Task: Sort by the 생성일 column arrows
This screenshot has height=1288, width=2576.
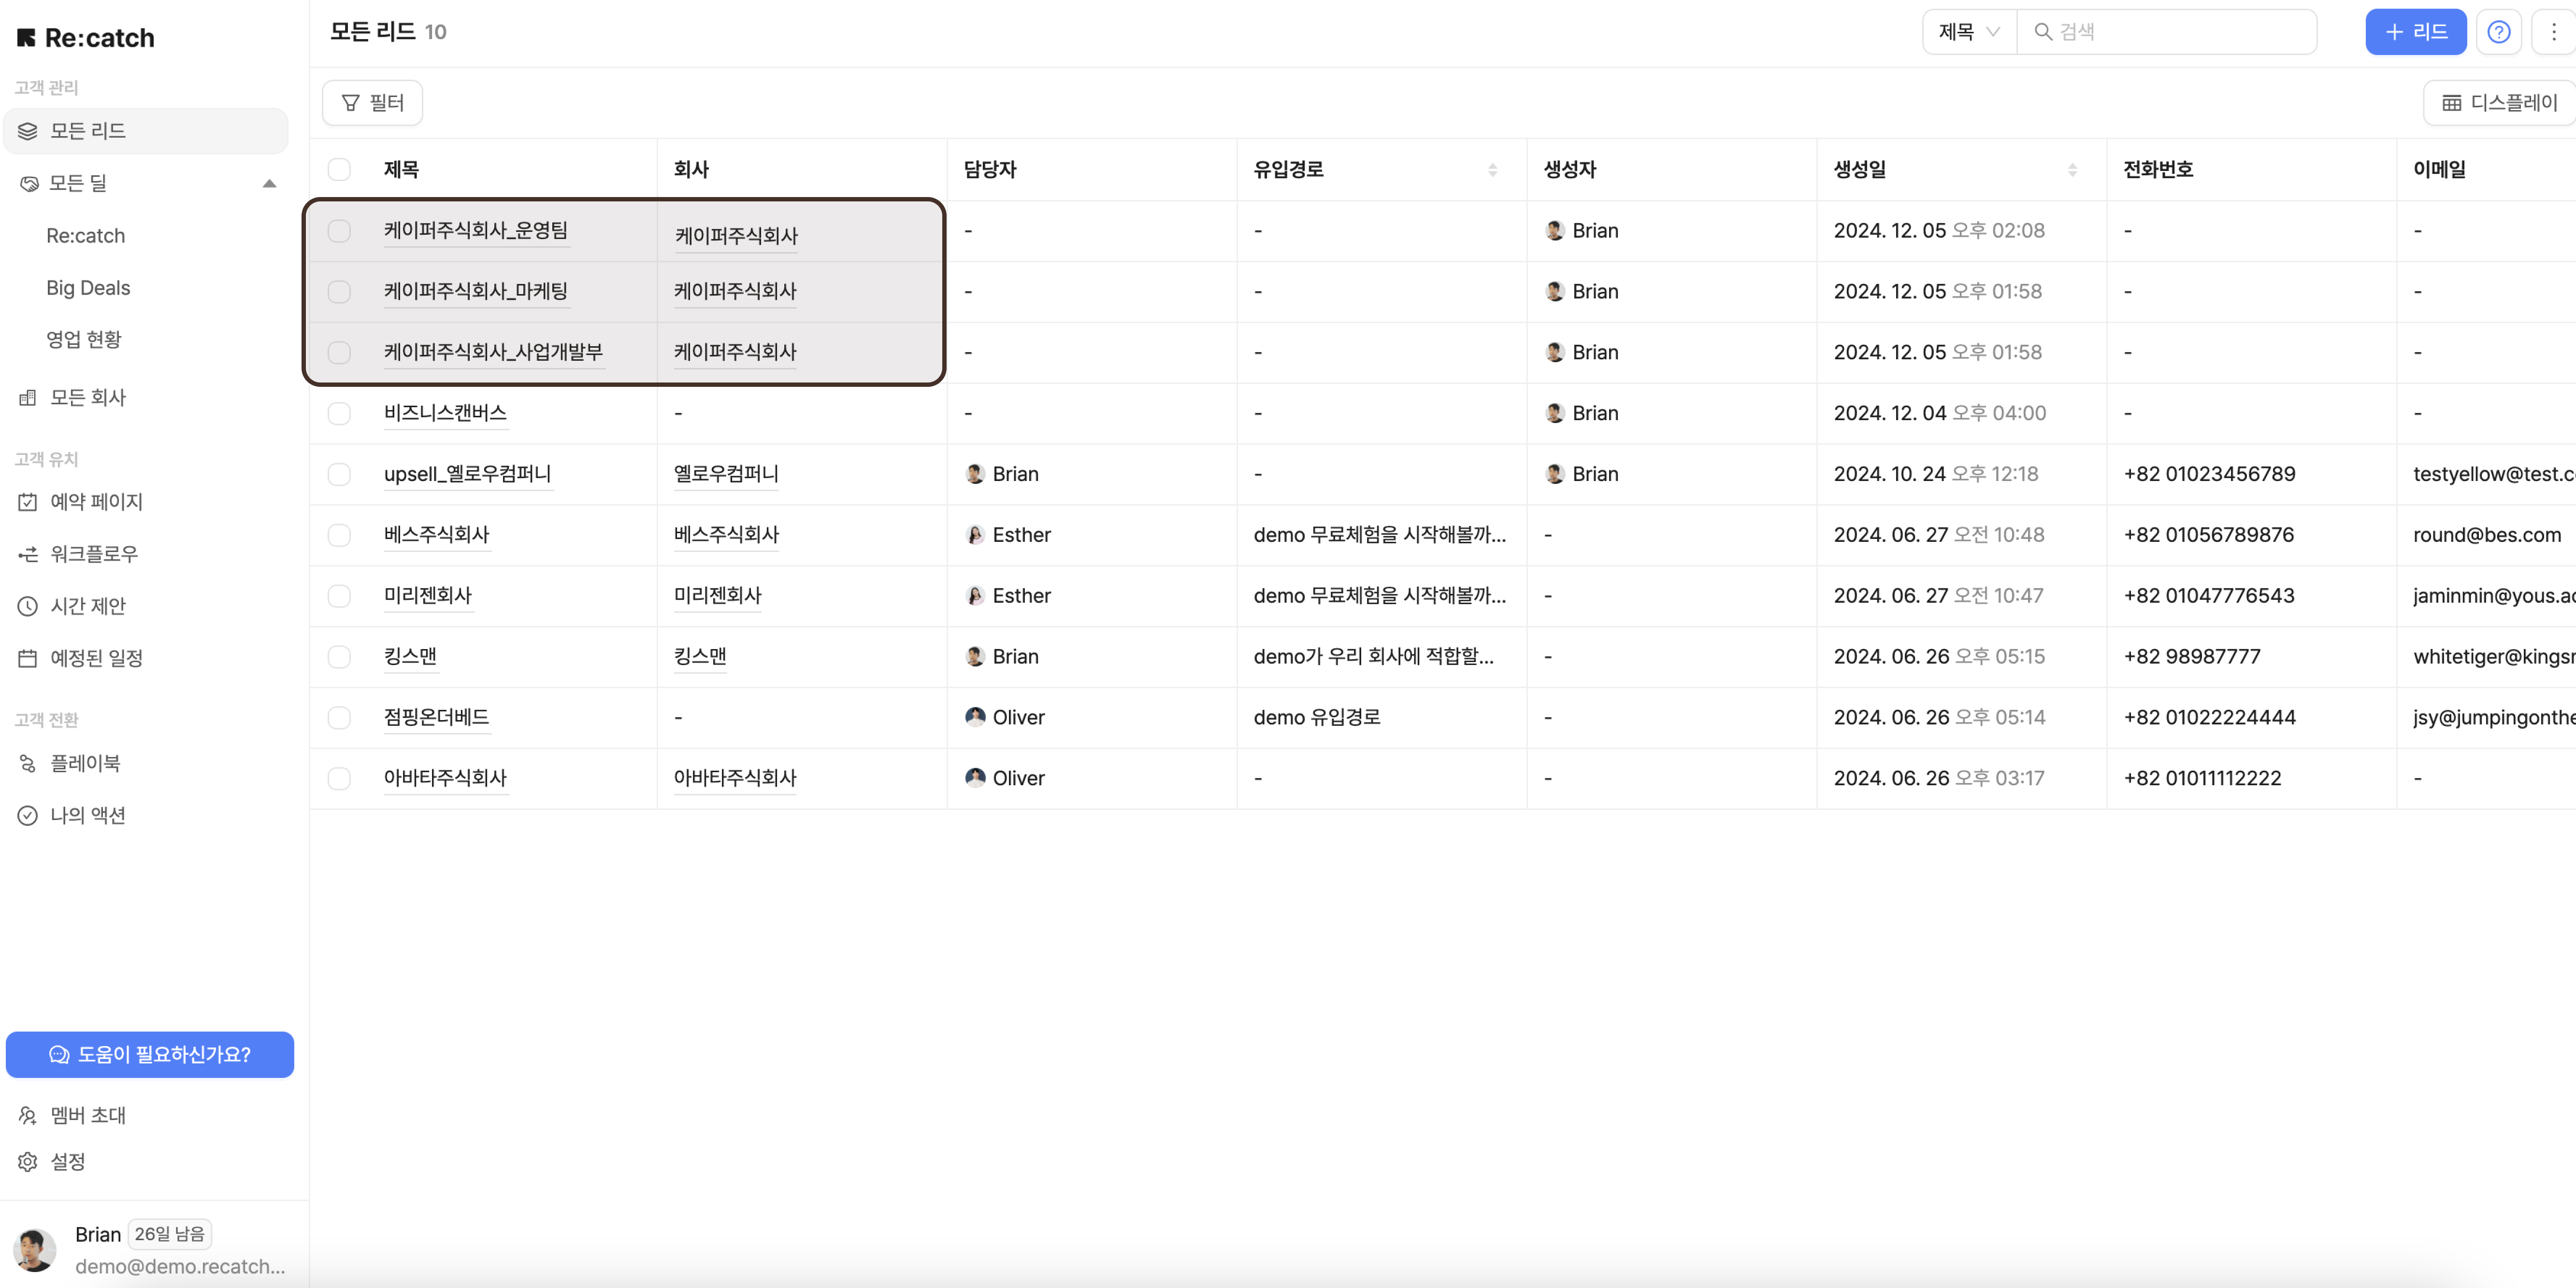Action: tap(2072, 170)
